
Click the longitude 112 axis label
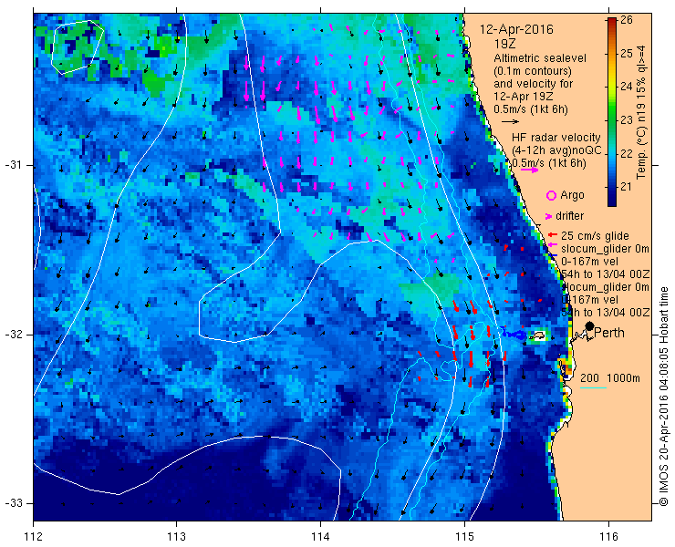pyautogui.click(x=34, y=537)
